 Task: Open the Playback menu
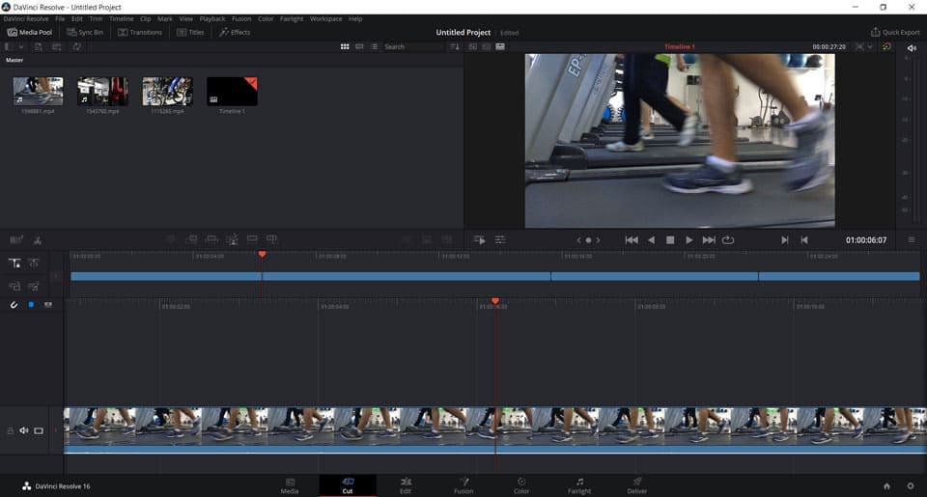(211, 18)
